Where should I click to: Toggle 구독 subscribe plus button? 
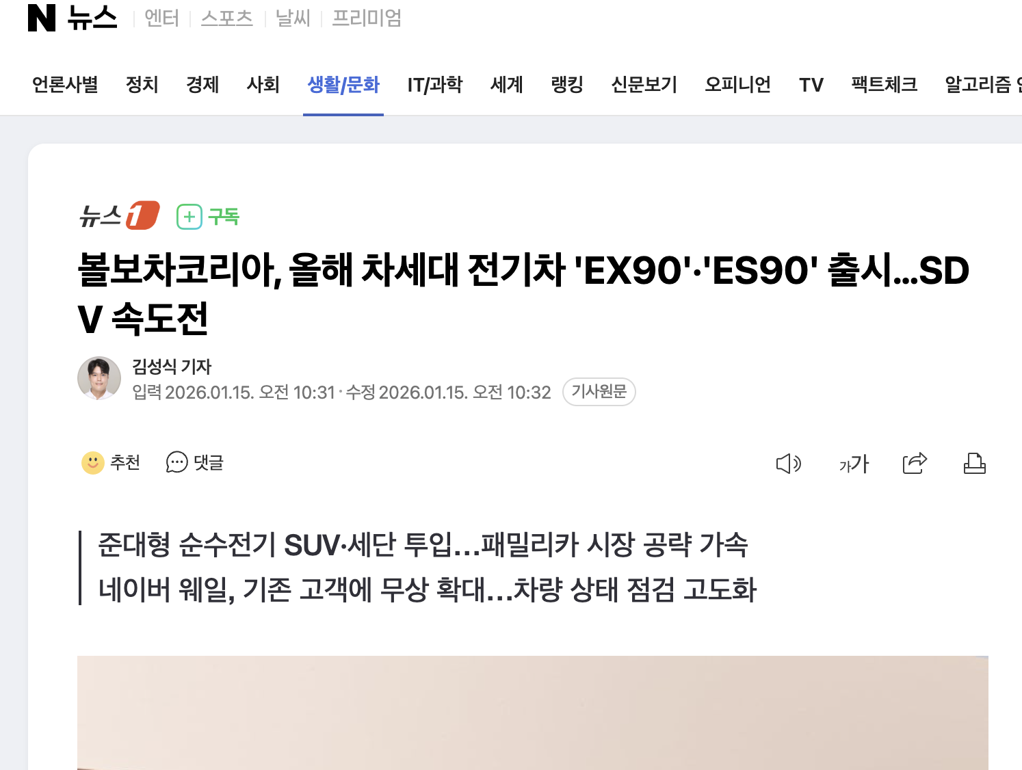point(208,217)
